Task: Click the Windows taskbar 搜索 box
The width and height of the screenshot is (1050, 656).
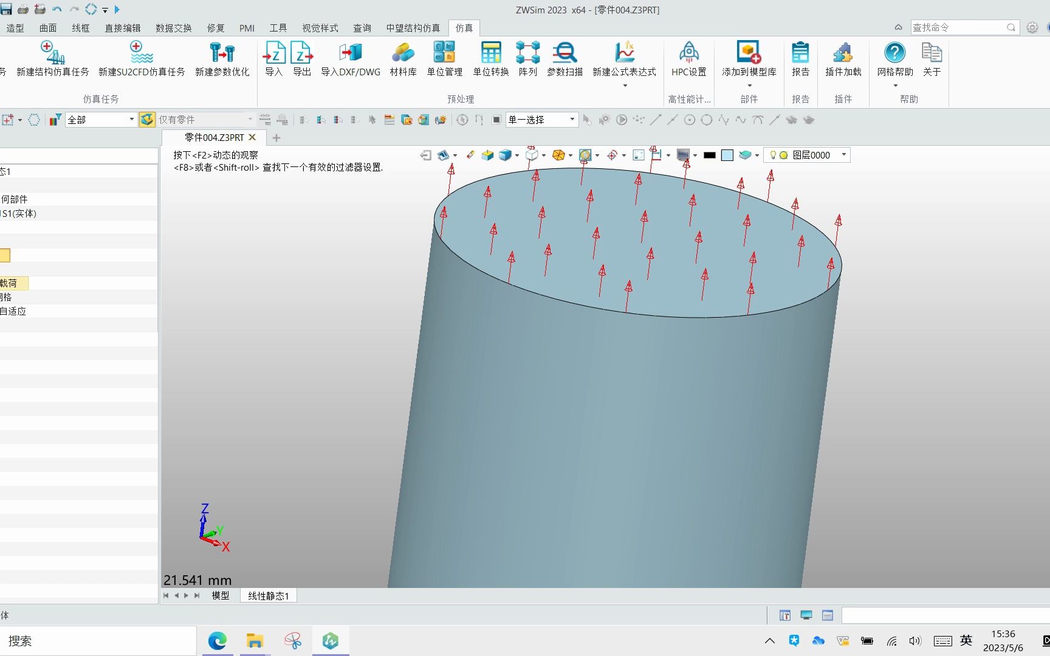Action: click(x=98, y=641)
